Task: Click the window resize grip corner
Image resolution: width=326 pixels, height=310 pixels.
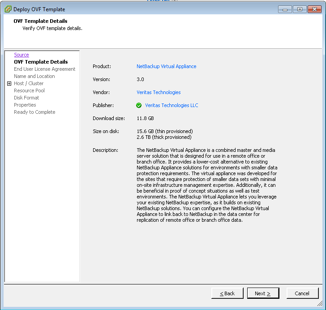Action: coord(320,304)
